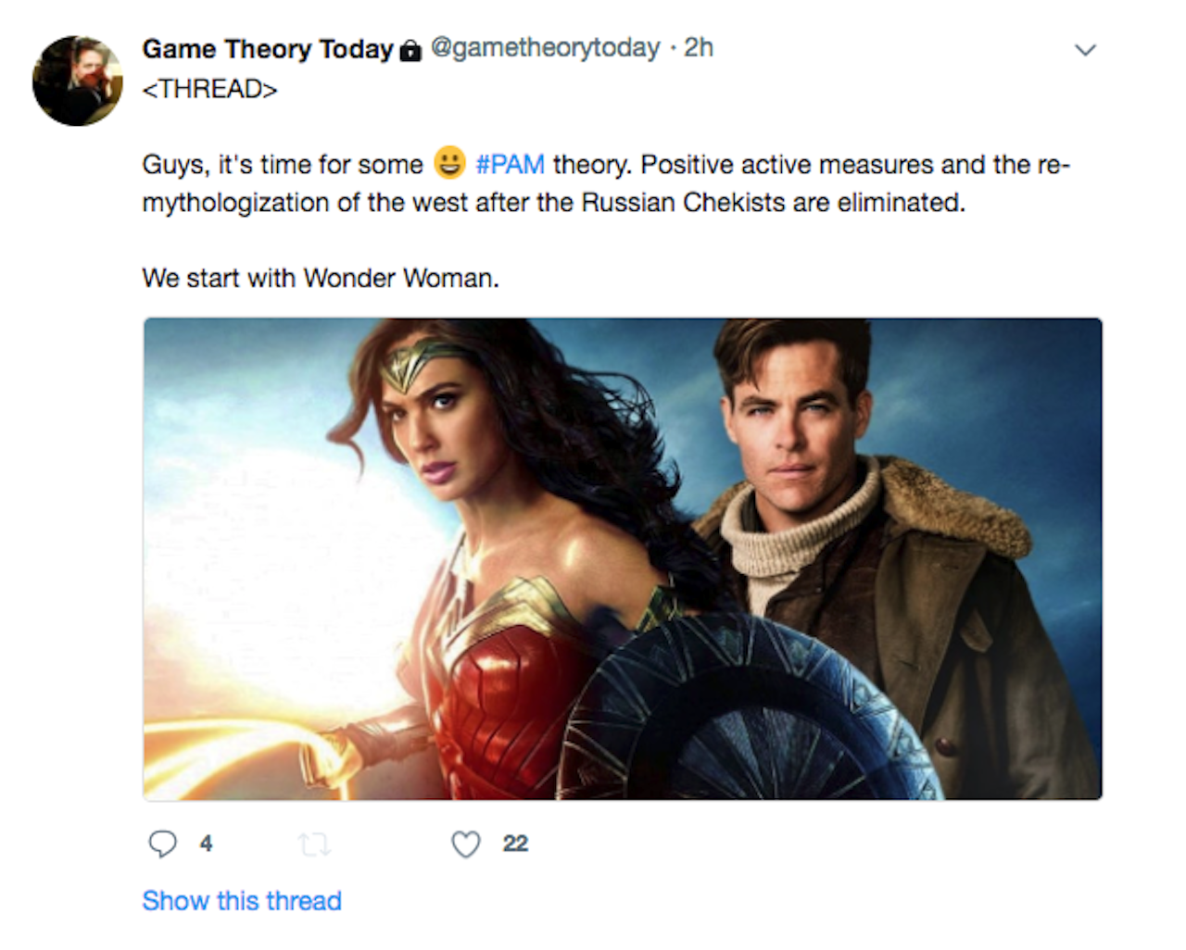Click the protected account lock icon
This screenshot has width=1186, height=950.
[x=410, y=51]
